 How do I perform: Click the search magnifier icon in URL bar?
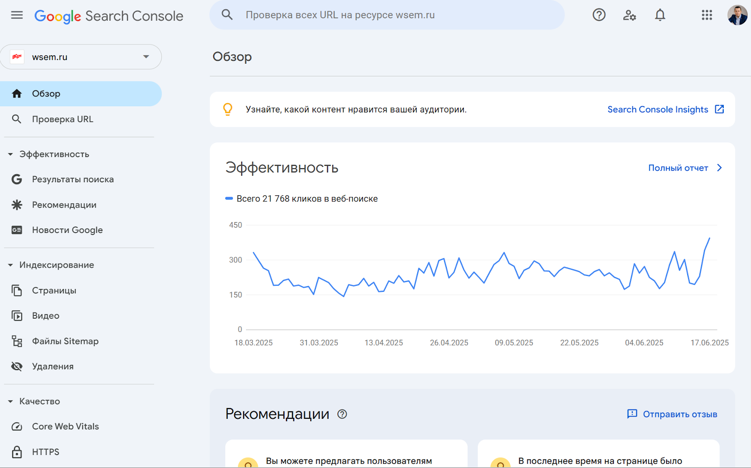tap(227, 15)
